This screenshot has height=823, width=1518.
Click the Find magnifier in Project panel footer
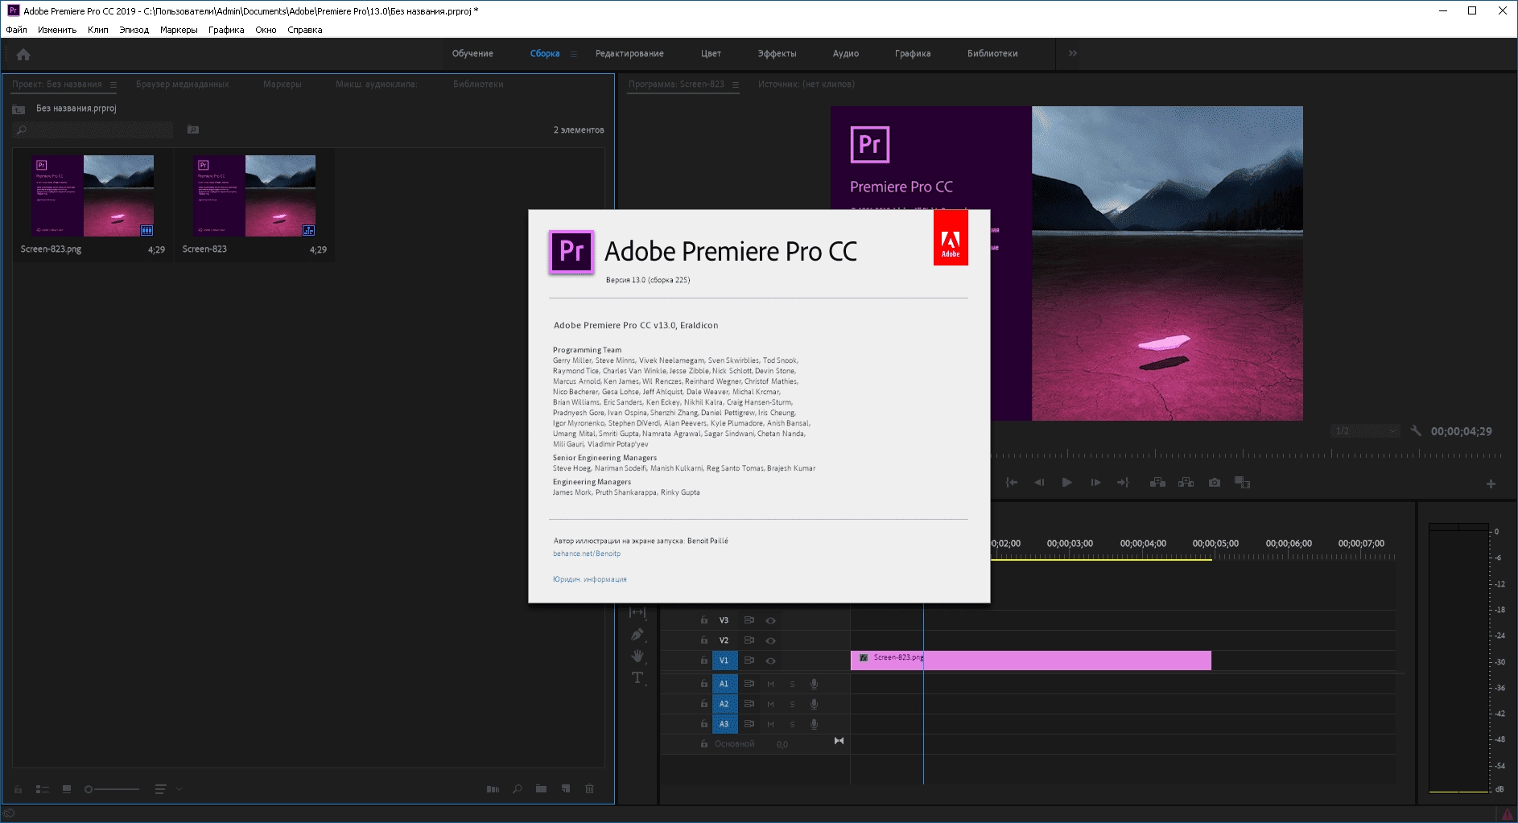coord(517,789)
